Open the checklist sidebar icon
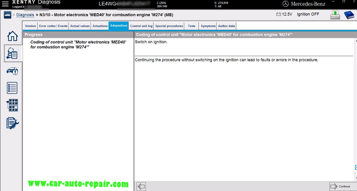Screen dimensions: 357x191 12,88
